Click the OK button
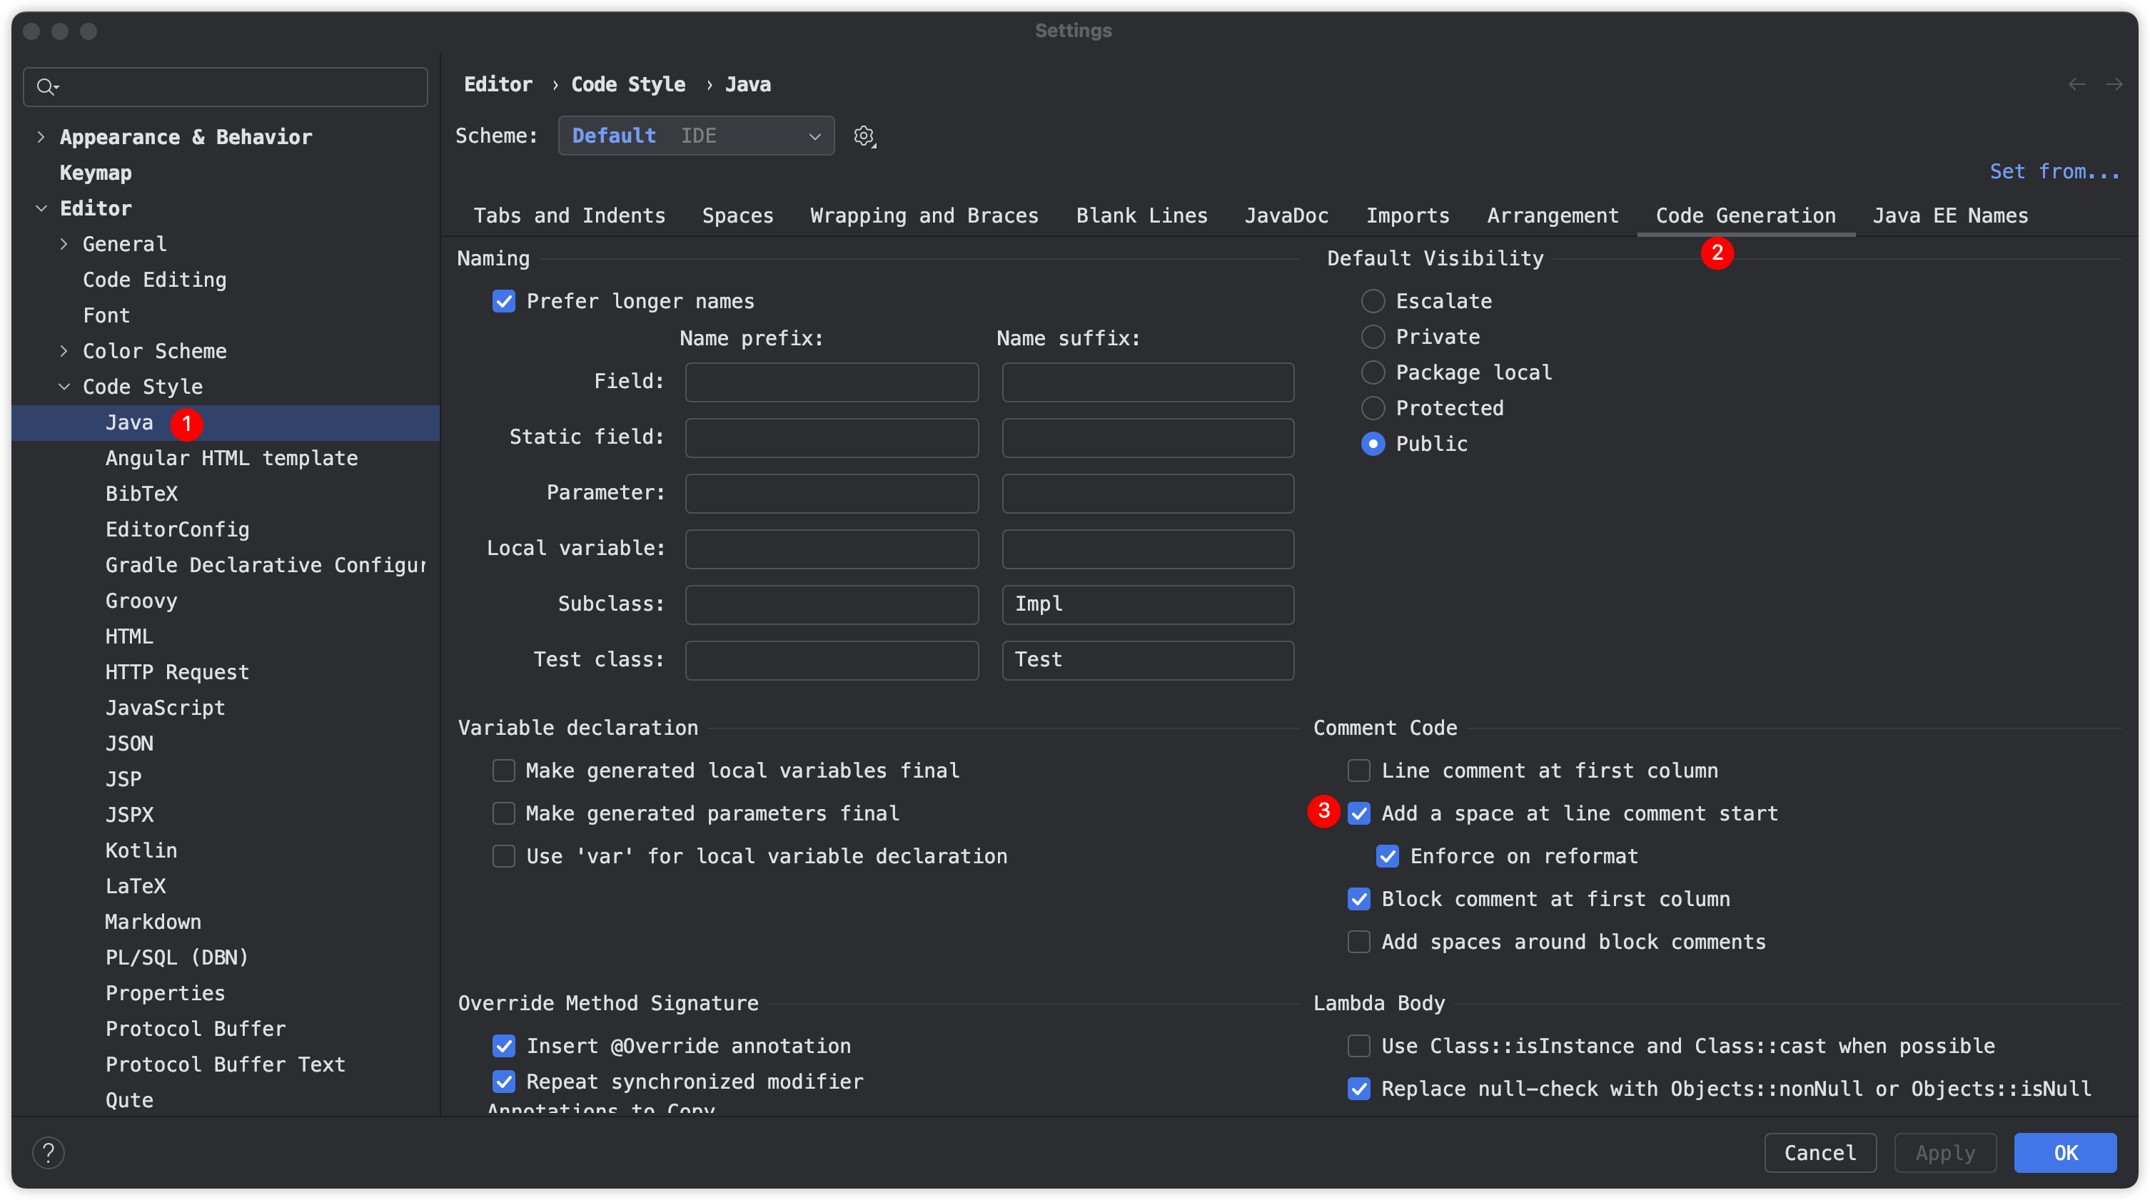The height and width of the screenshot is (1200, 2150). 2065,1152
